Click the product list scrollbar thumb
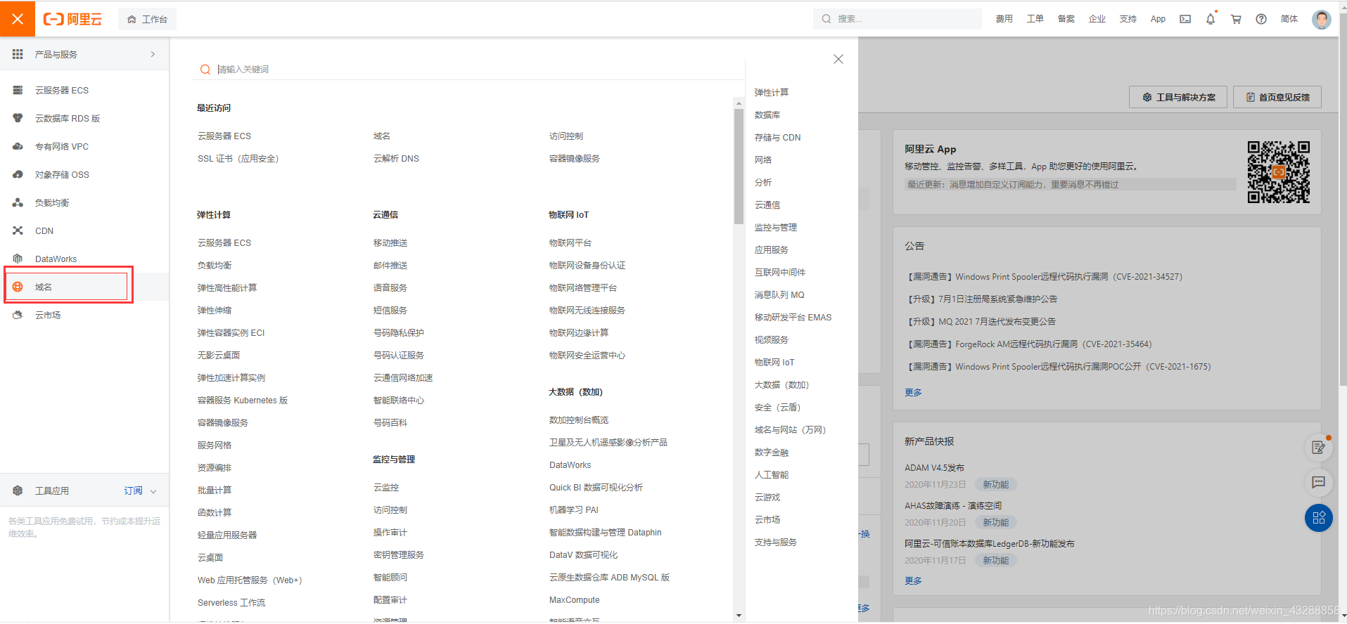Image resolution: width=1347 pixels, height=624 pixels. pos(739,166)
